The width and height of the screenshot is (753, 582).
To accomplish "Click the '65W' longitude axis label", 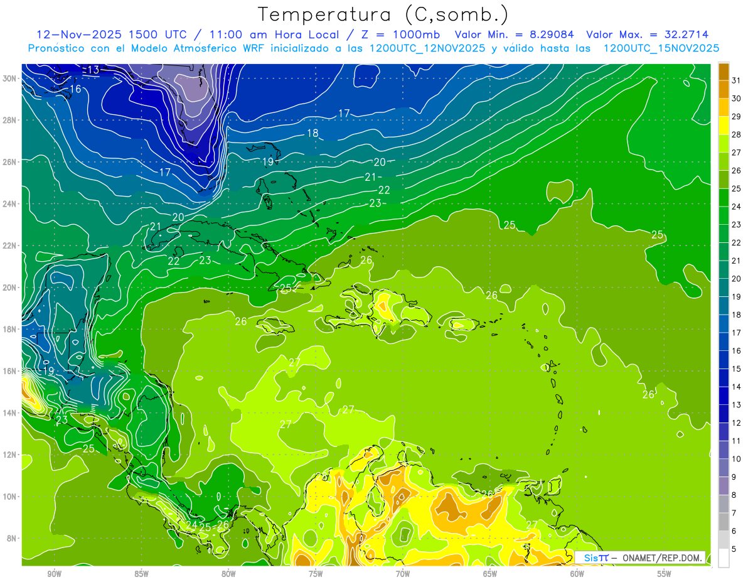I will pyautogui.click(x=490, y=574).
